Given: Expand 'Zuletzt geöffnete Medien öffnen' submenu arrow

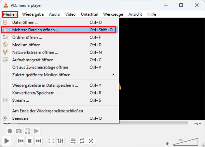Looking at the screenshot, I should (113, 75).
